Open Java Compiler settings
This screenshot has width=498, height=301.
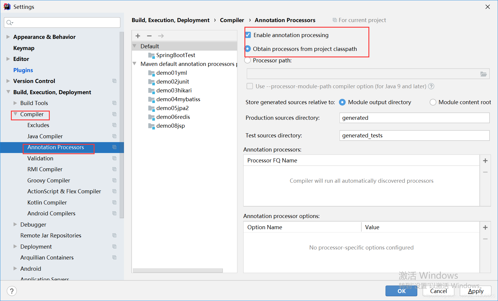click(x=45, y=136)
